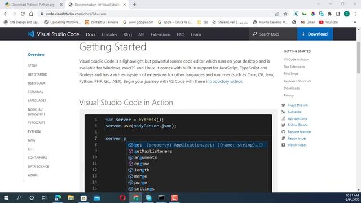Open the Mail app on the taskbar

(96, 198)
